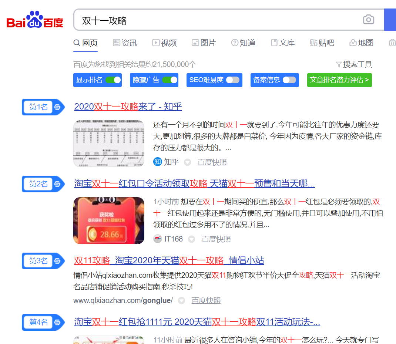Switch to the 资讯 tab
Image resolution: width=396 pixels, height=344 pixels.
[125, 43]
